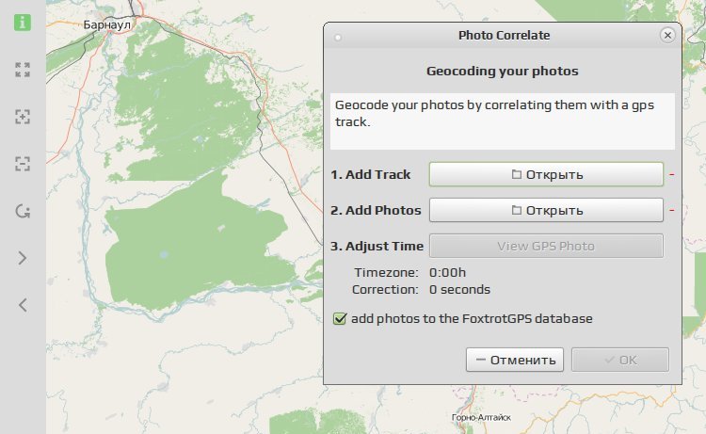Click the geocode description text box
Image resolution: width=706 pixels, height=434 pixels.
[503, 121]
